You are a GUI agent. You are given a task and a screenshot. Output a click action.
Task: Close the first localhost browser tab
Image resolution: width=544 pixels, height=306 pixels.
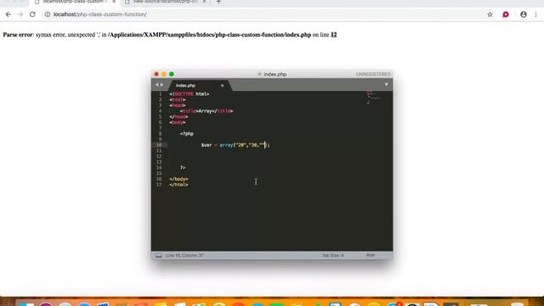click(x=114, y=2)
